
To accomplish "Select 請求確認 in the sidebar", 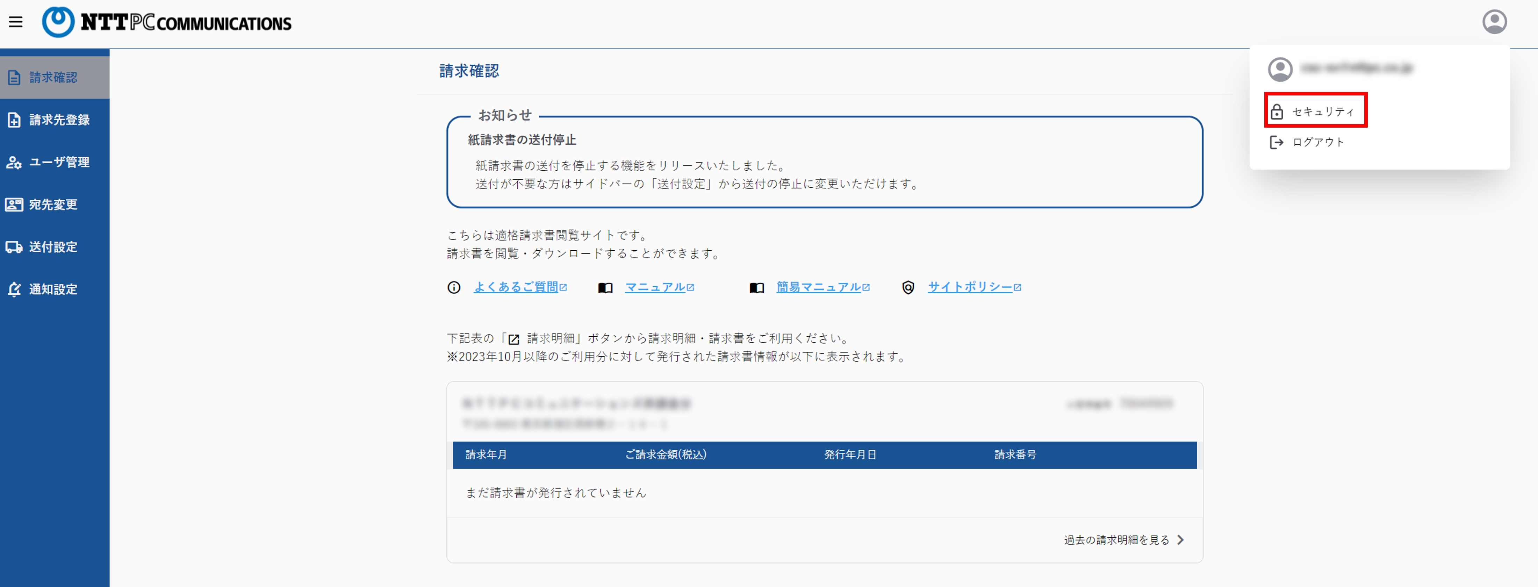I will pos(54,78).
